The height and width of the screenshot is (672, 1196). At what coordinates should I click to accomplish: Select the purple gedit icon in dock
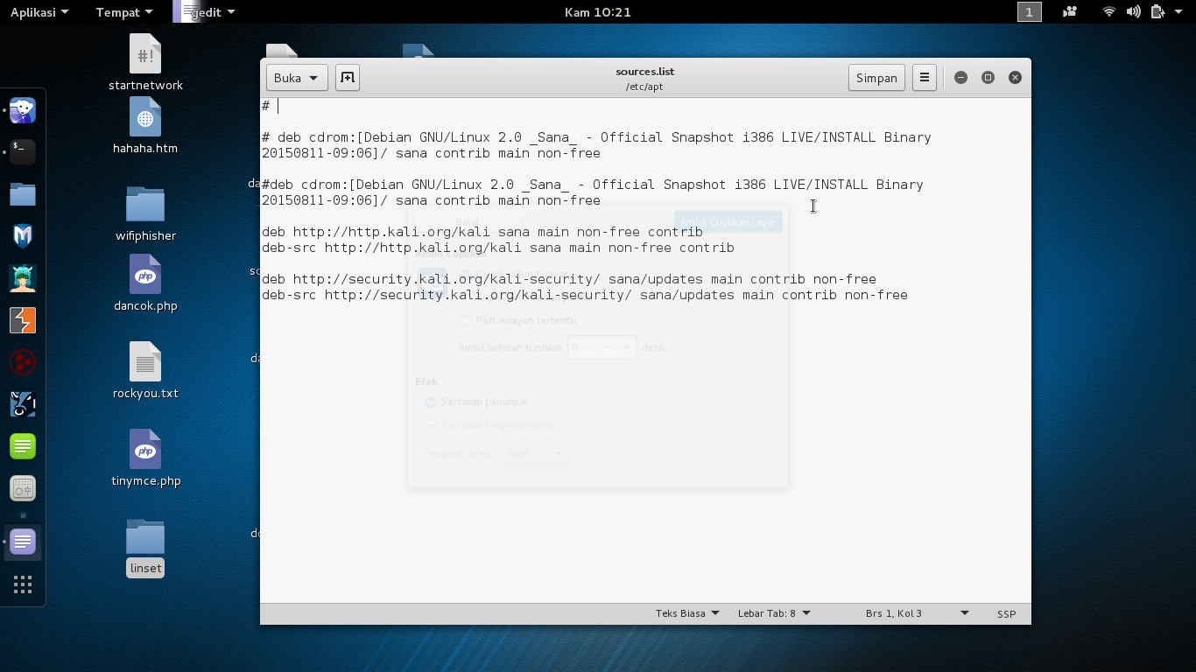coord(23,542)
